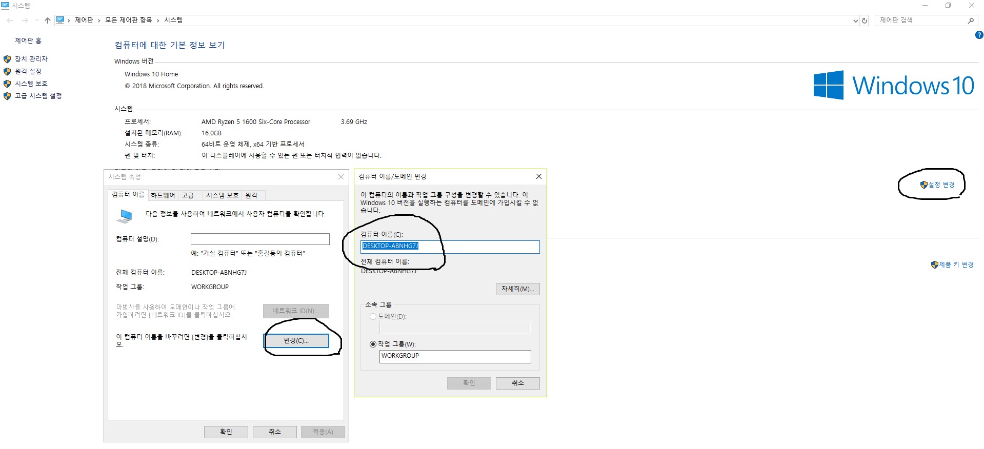This screenshot has width=984, height=449.
Task: Click the 제품 키 변경 link
Action: tap(956, 264)
